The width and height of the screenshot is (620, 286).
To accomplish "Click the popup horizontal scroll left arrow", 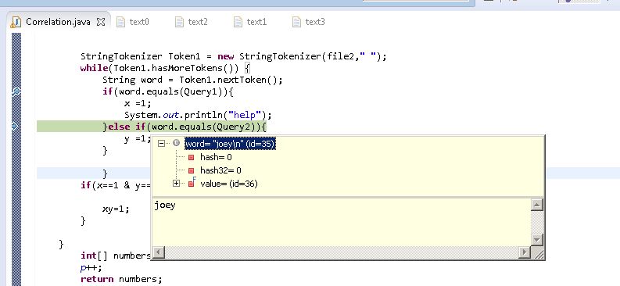I will click(159, 252).
